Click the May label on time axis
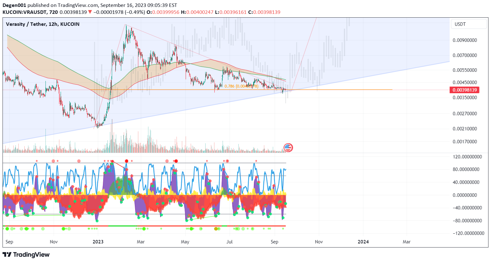 185,242
